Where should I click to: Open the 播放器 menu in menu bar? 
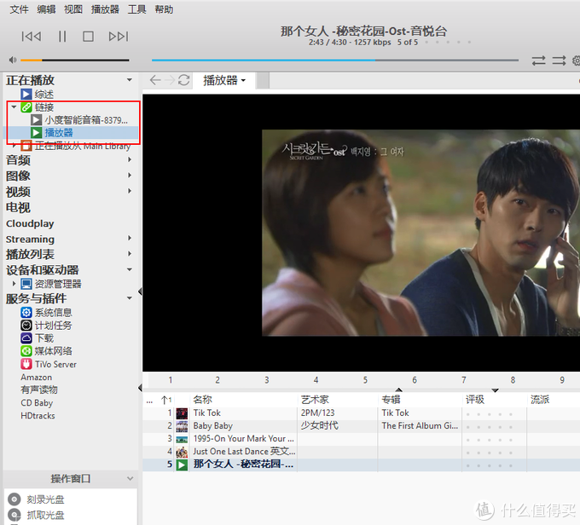tap(105, 9)
